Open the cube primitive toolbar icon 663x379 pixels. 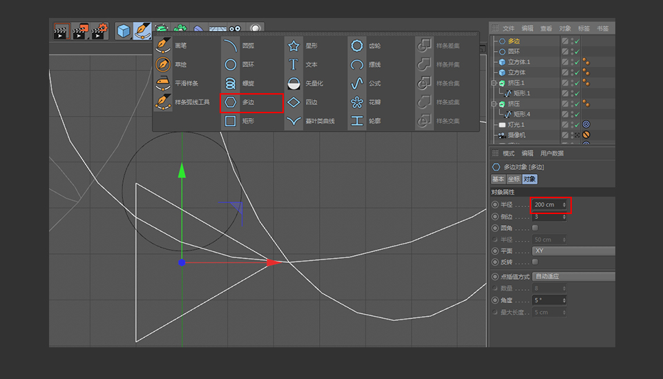124,31
